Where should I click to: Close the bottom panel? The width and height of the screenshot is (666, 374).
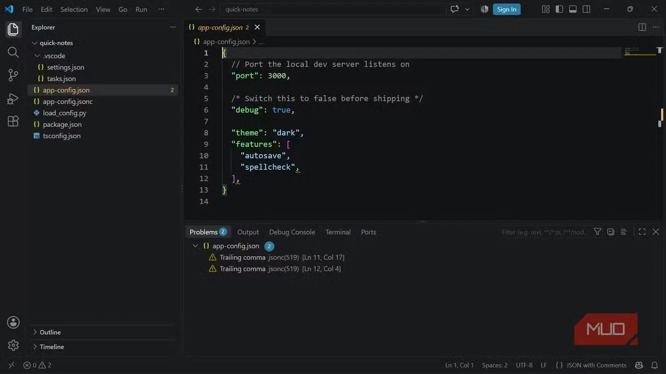point(656,232)
